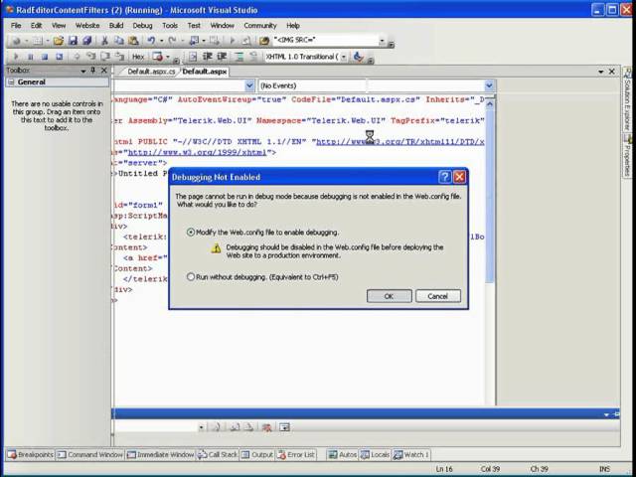The image size is (636, 477).
Task: Click the Paste clipboard icon
Action: click(x=133, y=41)
